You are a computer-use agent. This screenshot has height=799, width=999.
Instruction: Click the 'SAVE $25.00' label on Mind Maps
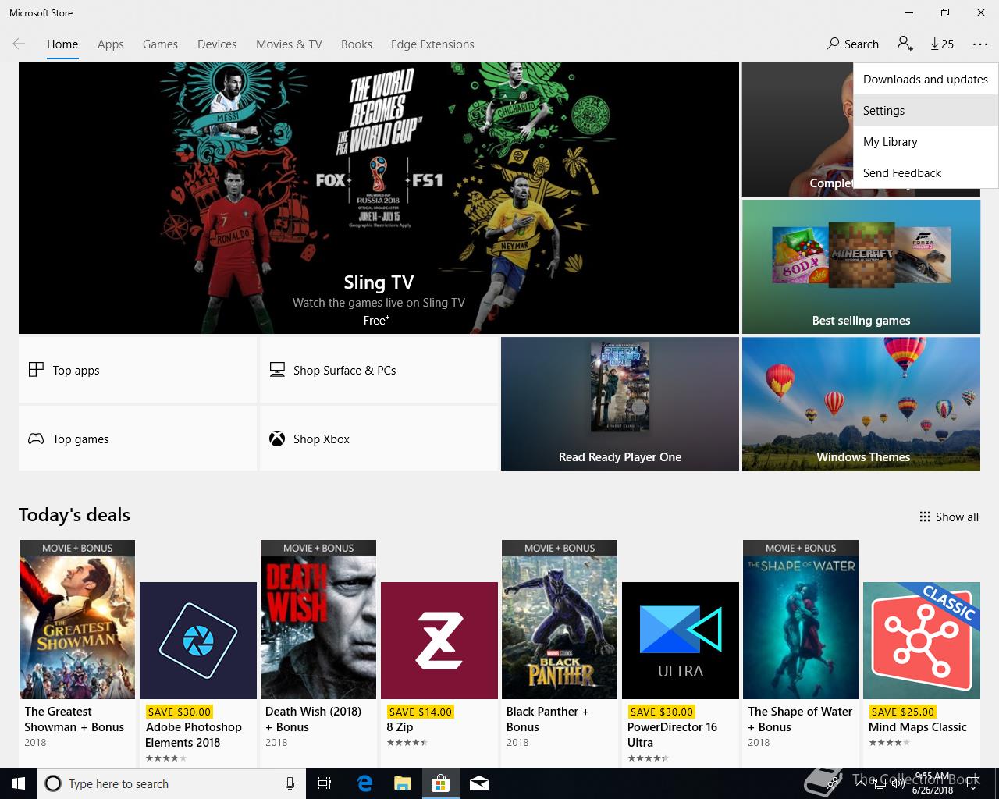[902, 712]
